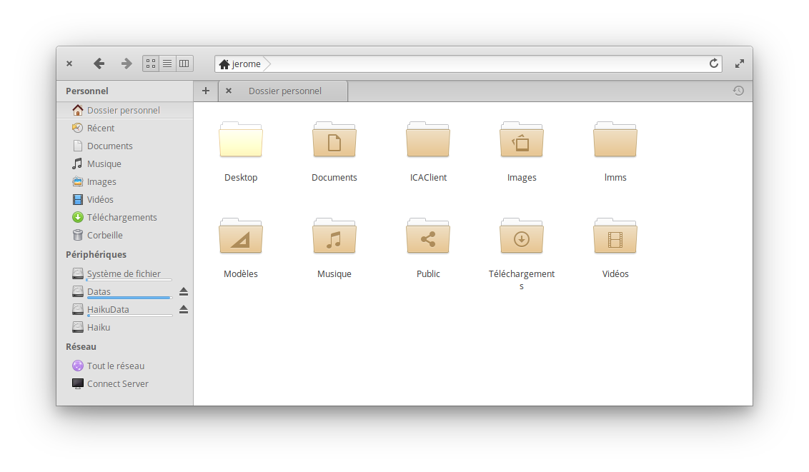The width and height of the screenshot is (809, 472).
Task: Toggle fullscreen with the expand arrows icon
Action: (x=740, y=64)
